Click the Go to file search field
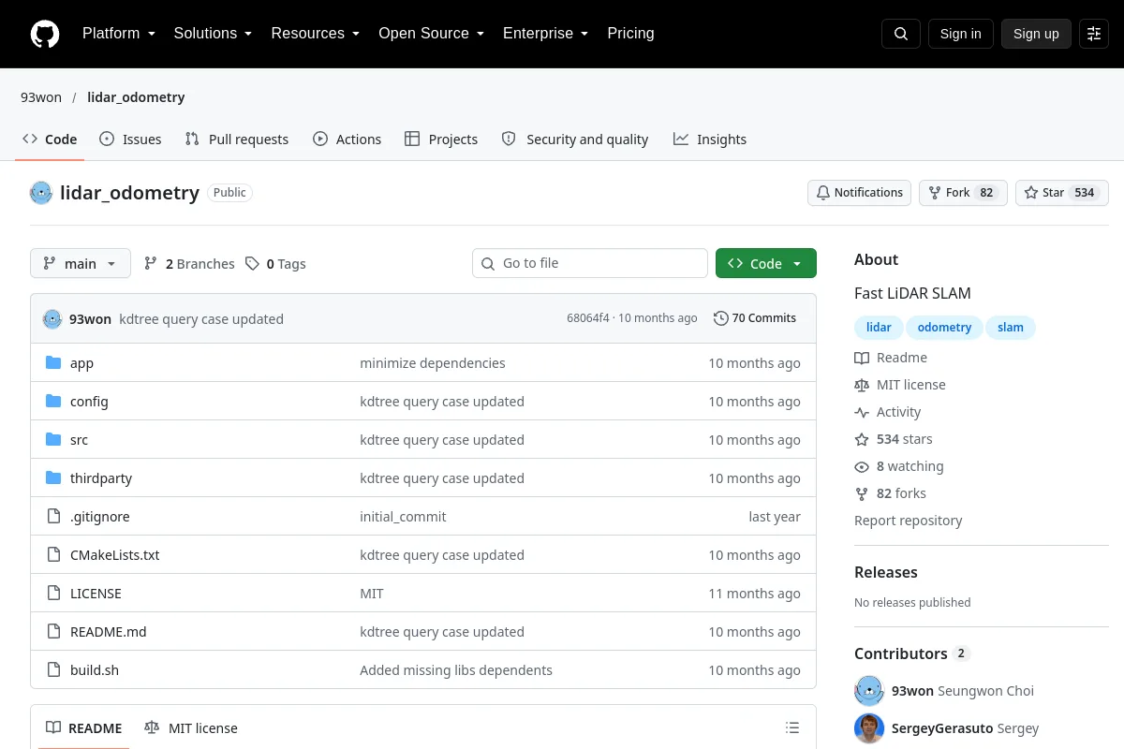 click(590, 264)
